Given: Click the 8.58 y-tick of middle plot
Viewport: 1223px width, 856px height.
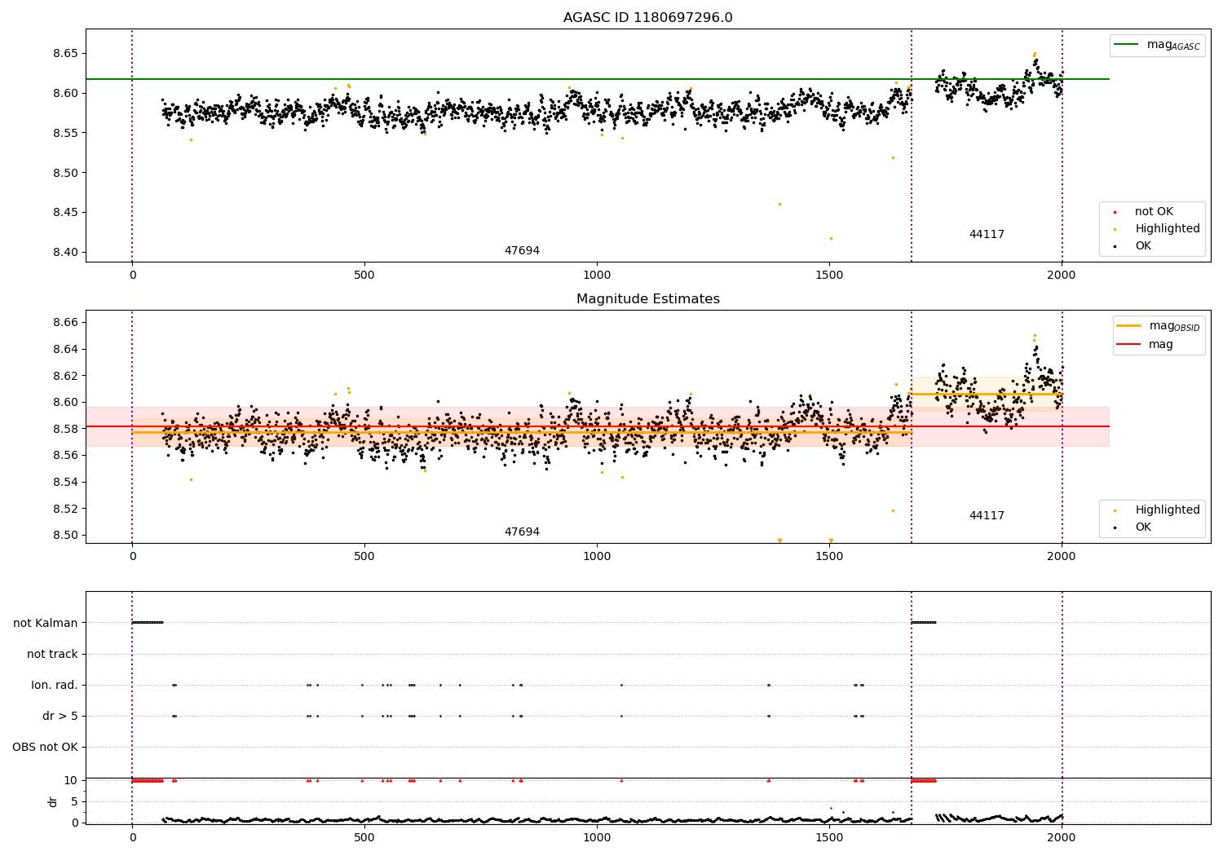Looking at the screenshot, I should (x=65, y=429).
